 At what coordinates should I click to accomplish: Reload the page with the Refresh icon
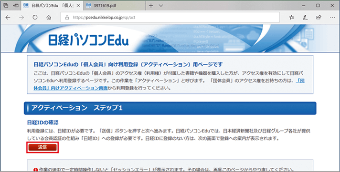pos(35,17)
